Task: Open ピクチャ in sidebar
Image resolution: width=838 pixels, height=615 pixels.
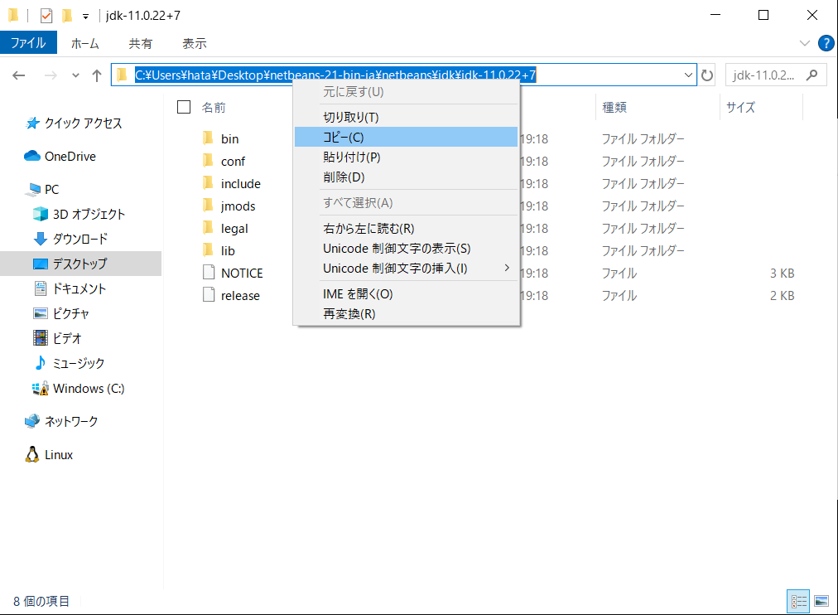Action: click(61, 313)
